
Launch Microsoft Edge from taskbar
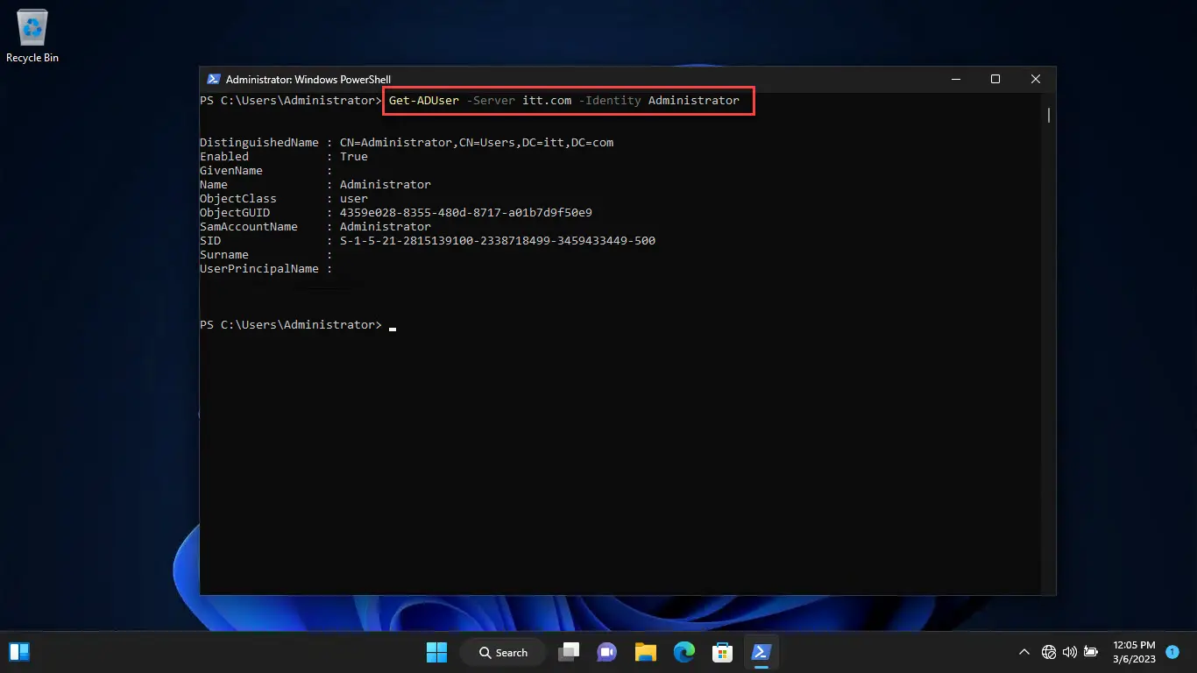point(683,652)
